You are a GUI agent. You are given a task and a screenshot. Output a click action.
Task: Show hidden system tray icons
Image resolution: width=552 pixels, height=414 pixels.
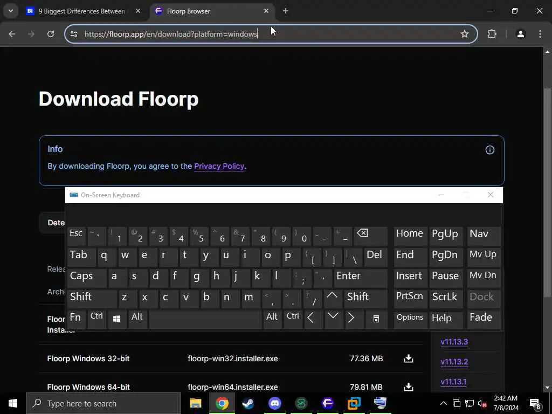click(444, 403)
